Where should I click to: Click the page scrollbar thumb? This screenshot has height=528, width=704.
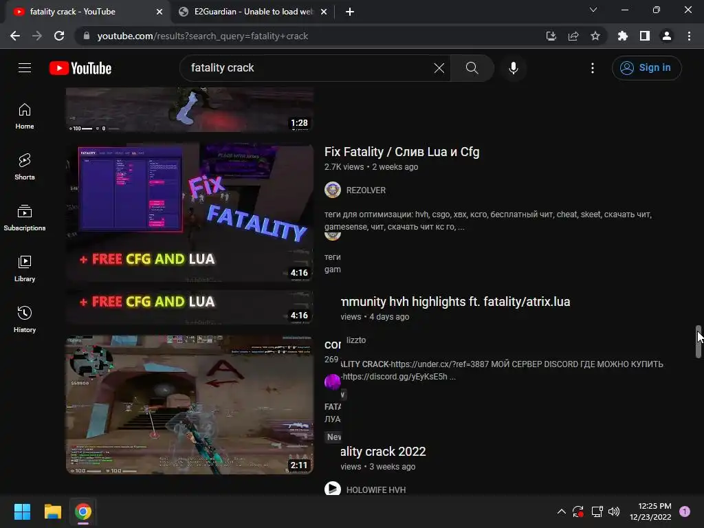click(698, 342)
